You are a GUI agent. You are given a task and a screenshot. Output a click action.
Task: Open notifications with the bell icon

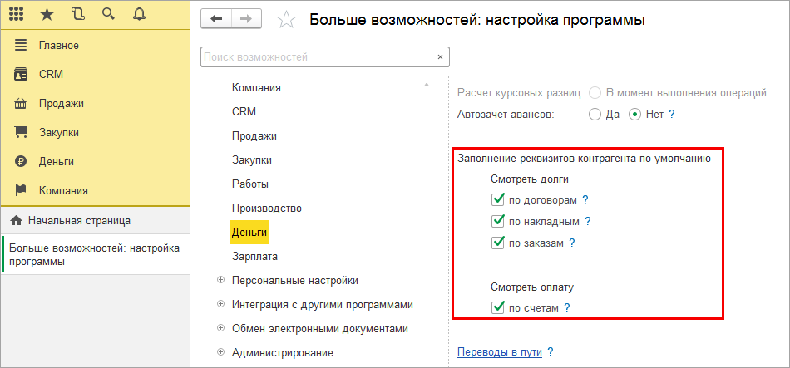coord(138,14)
